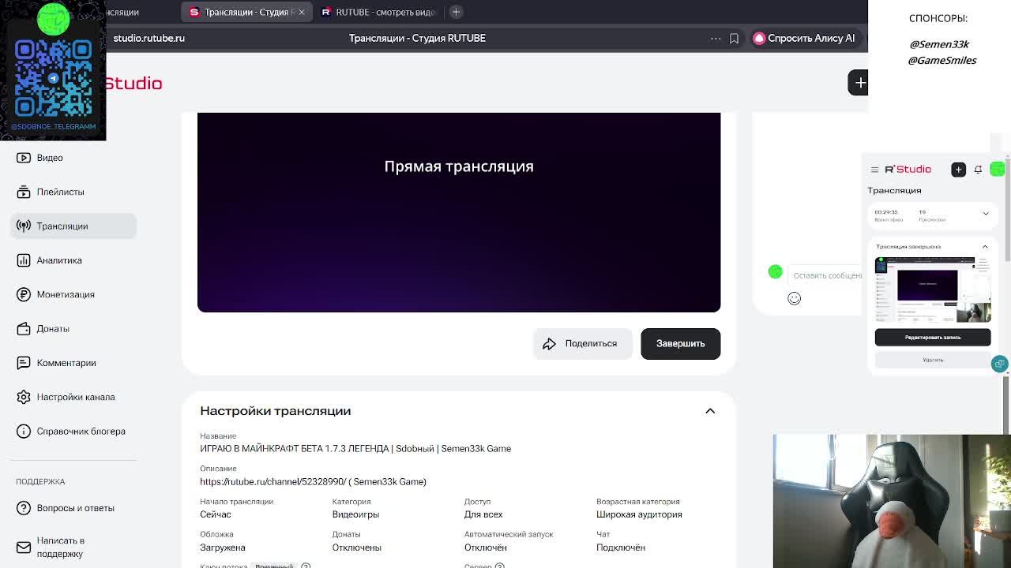Switch to the RUTUBE - смотреть видео tab
This screenshot has height=568, width=1011.
pyautogui.click(x=378, y=12)
